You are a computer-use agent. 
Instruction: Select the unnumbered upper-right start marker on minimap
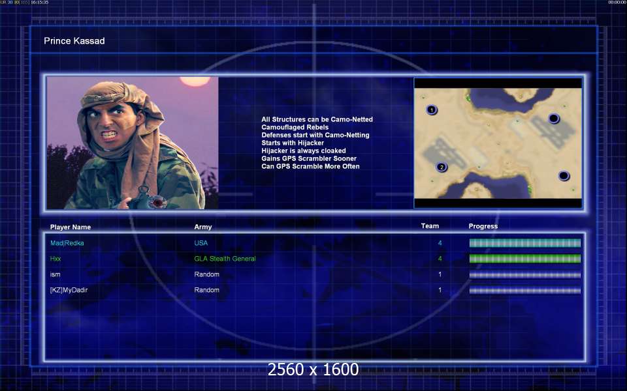(x=553, y=119)
